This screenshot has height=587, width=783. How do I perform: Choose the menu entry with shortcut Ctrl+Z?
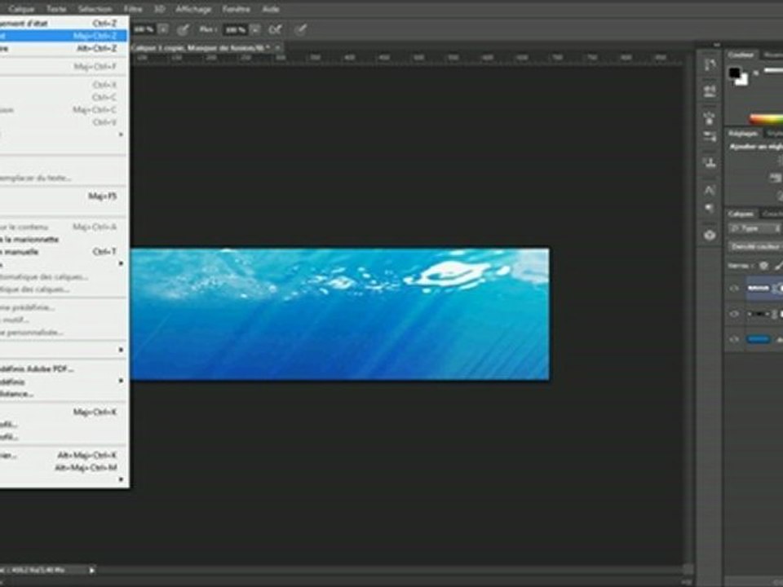pos(63,23)
